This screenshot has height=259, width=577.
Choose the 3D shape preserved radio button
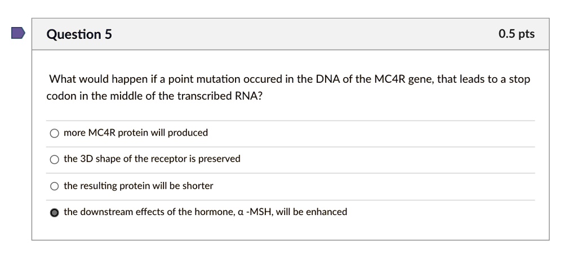pos(54,160)
